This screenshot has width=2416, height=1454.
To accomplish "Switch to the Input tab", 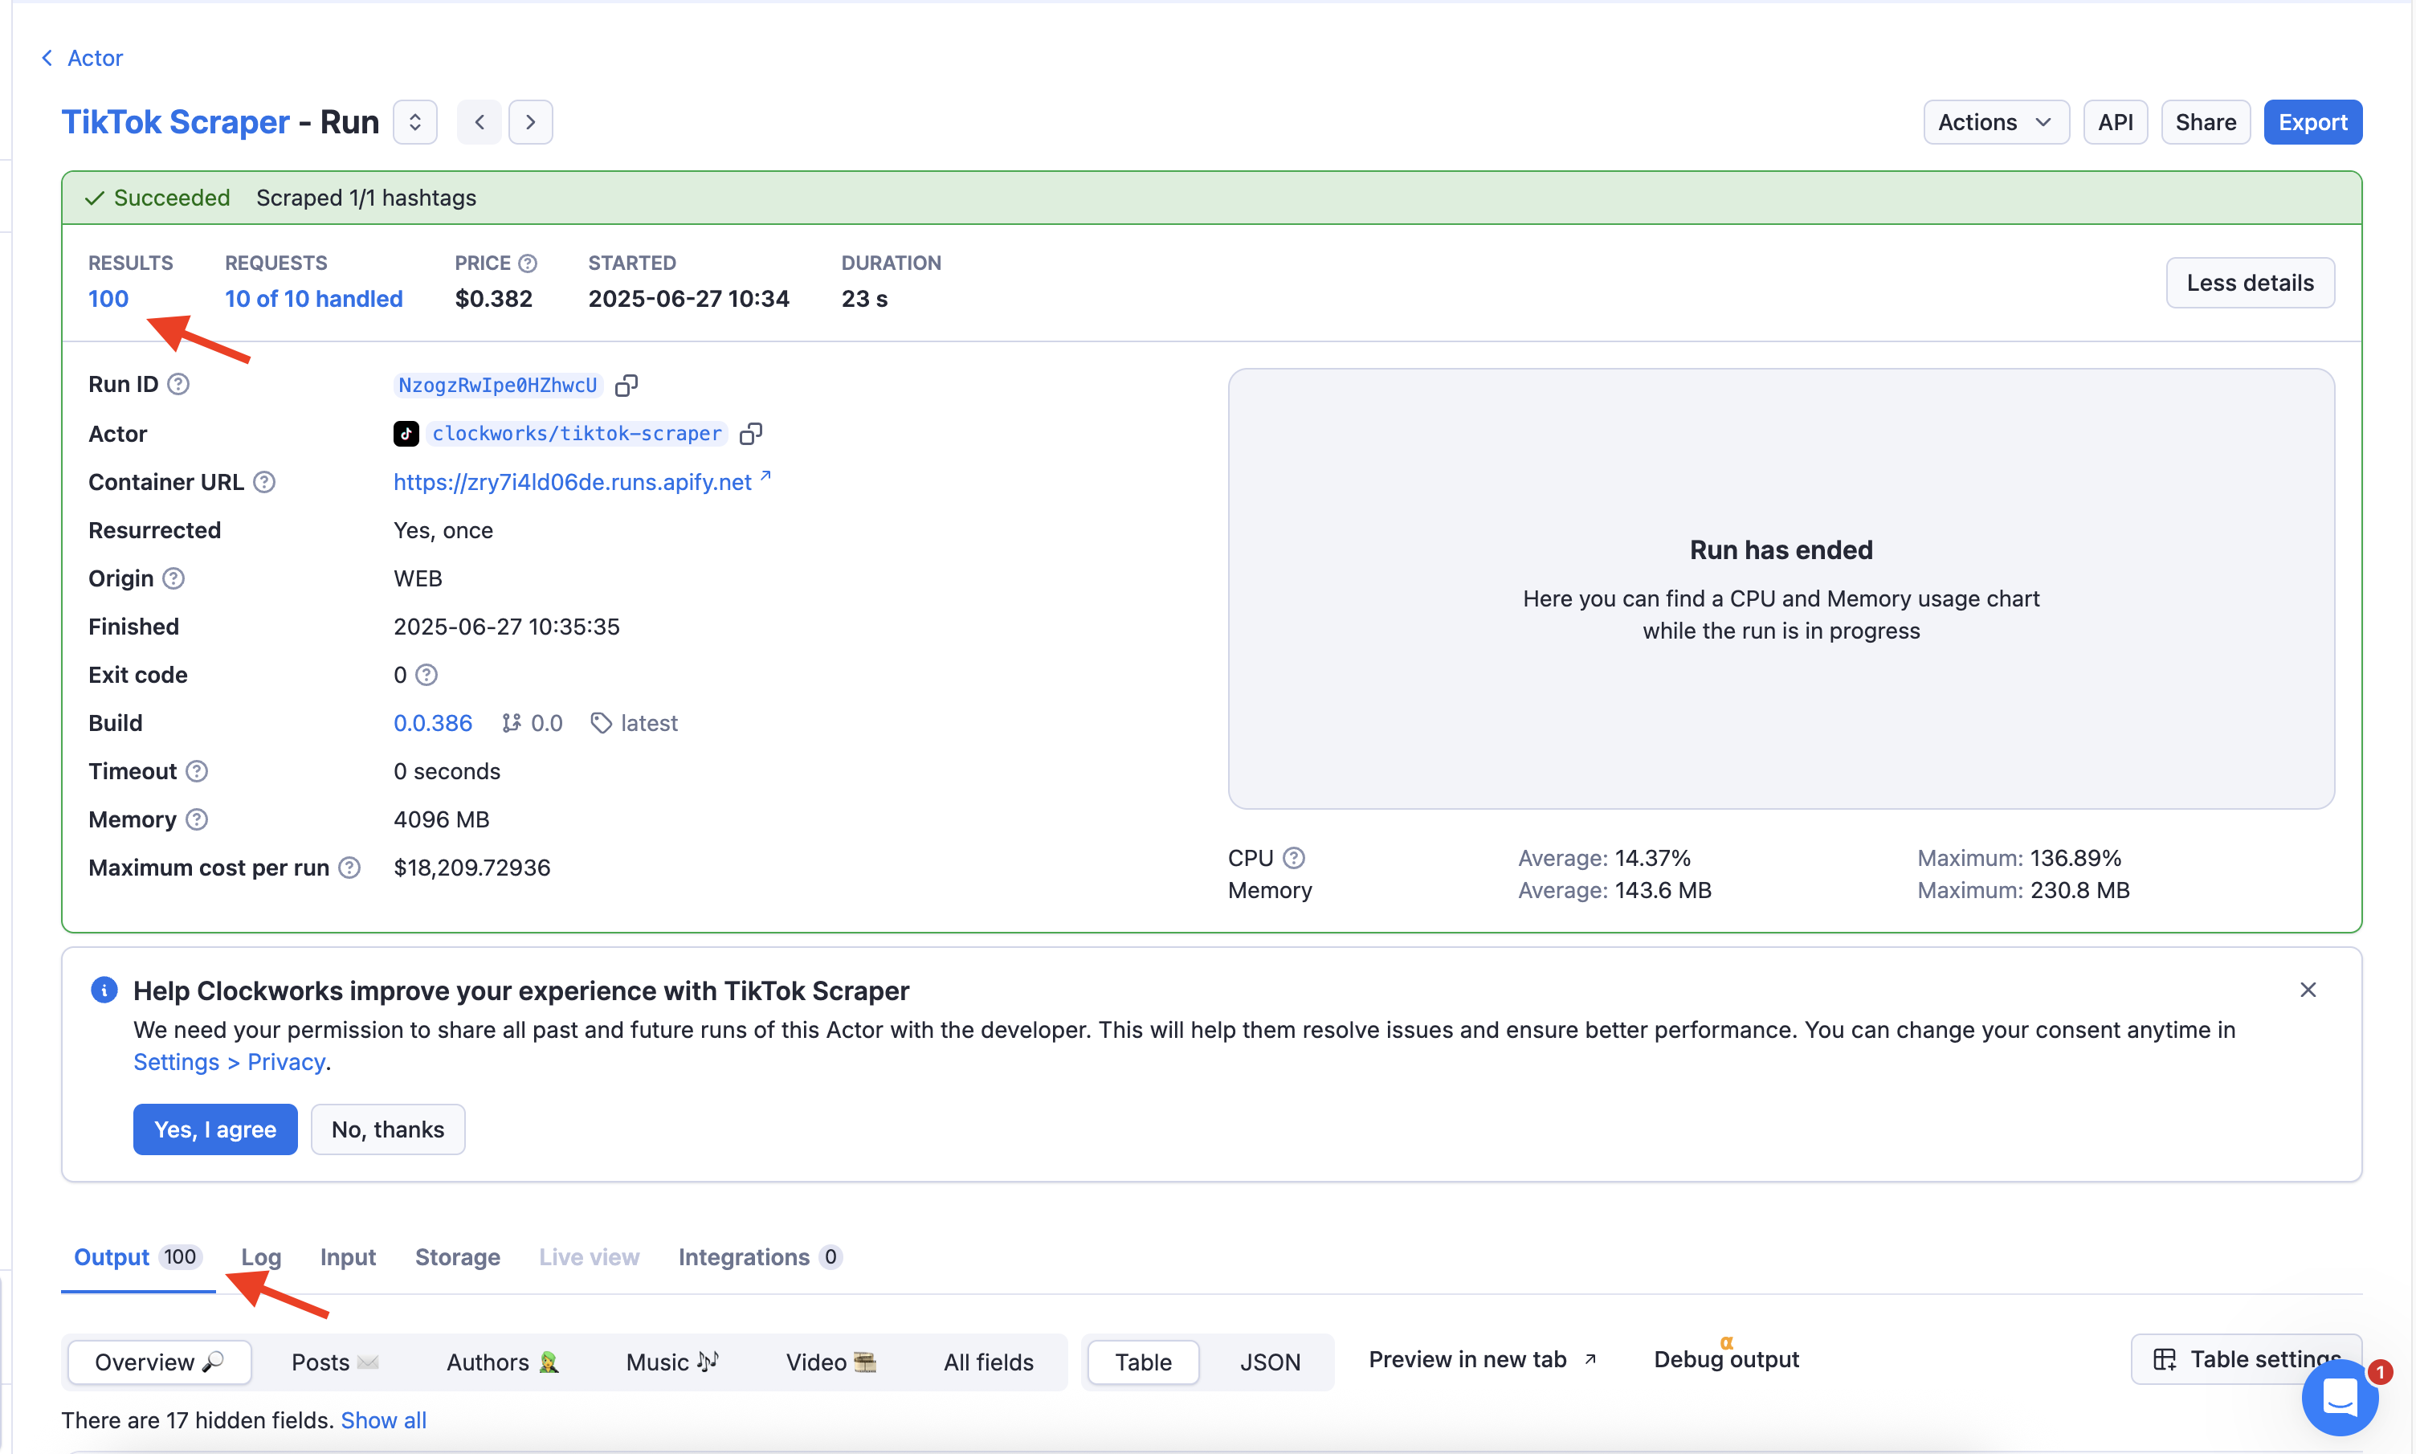I will (348, 1257).
